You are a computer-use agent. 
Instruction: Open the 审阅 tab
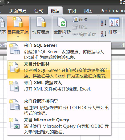coord(72,11)
